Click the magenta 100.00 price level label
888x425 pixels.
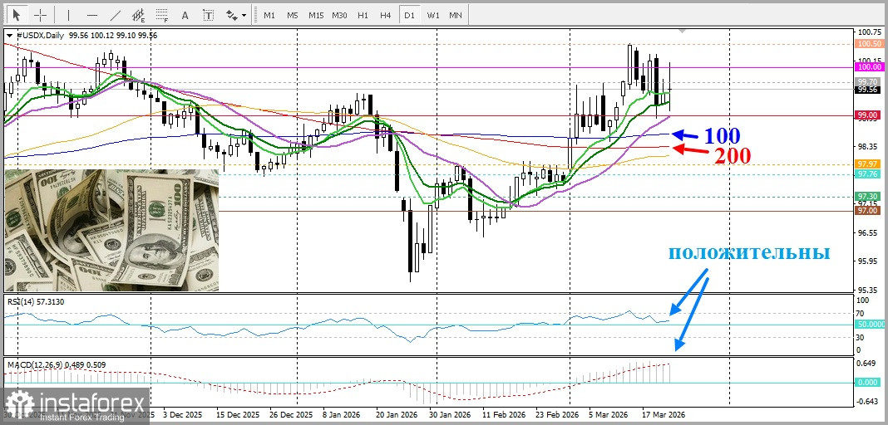click(x=867, y=66)
